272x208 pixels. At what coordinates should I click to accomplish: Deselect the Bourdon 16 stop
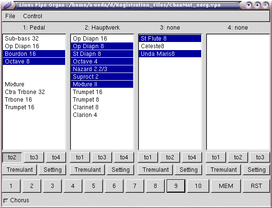[34, 54]
